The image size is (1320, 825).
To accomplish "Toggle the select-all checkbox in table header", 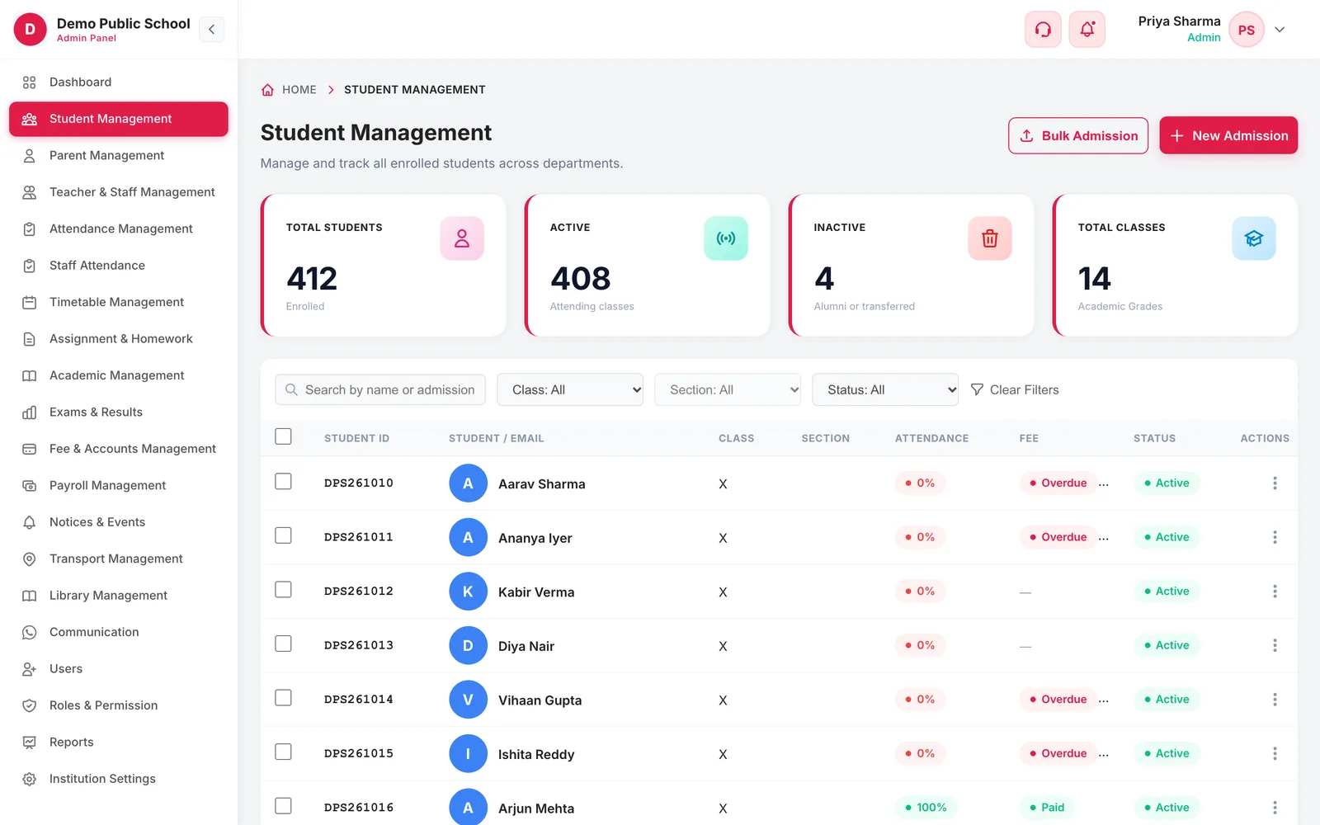I will (283, 436).
